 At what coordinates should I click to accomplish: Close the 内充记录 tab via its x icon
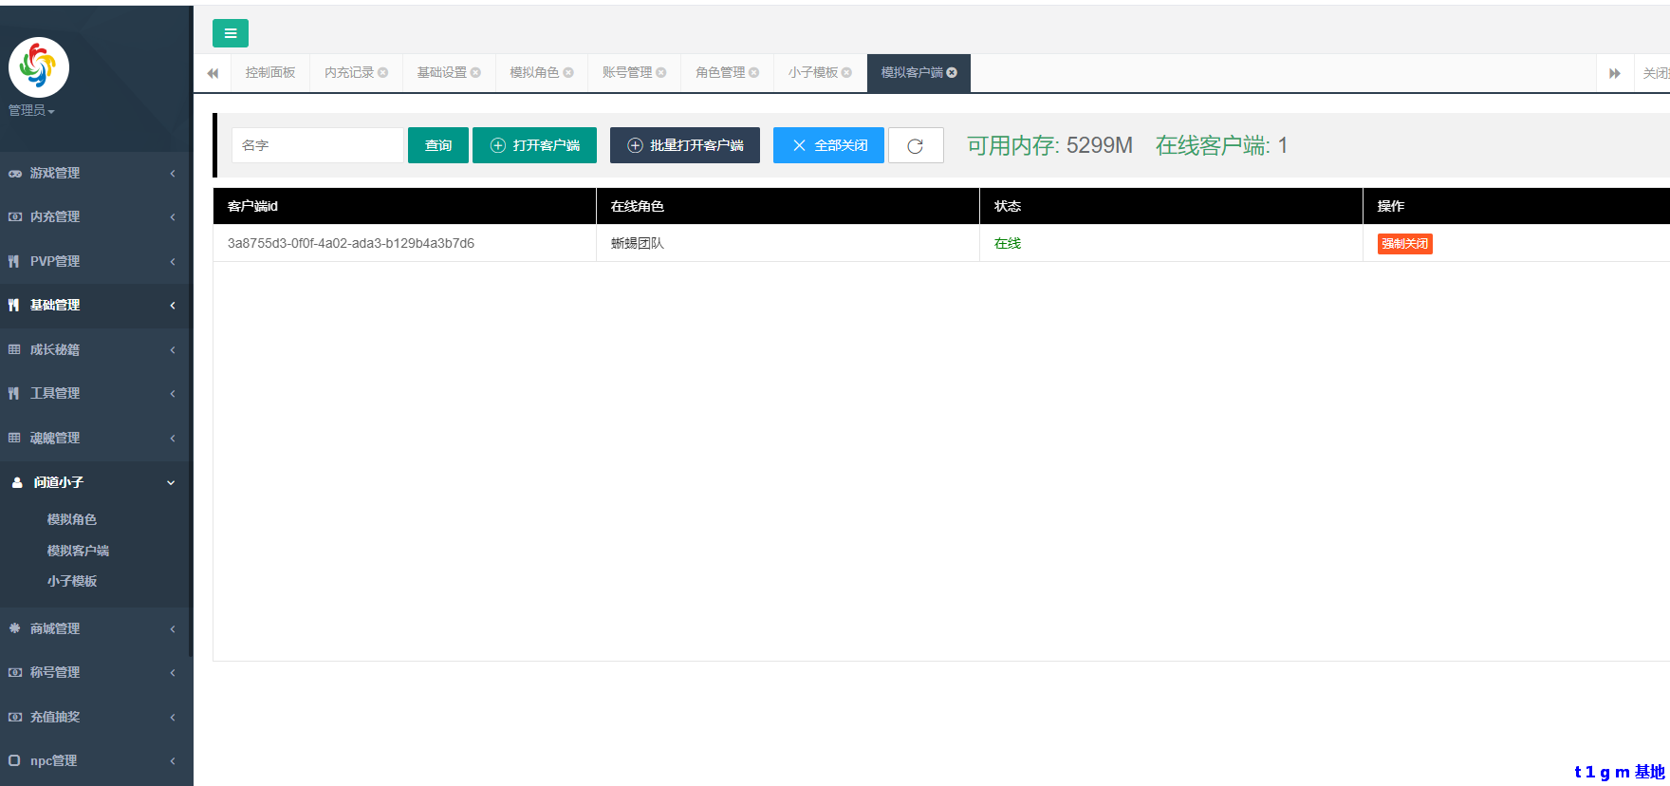coord(383,73)
